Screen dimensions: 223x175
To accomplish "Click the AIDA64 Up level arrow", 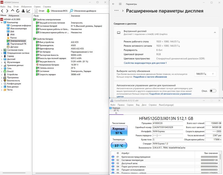I will point(12,11).
